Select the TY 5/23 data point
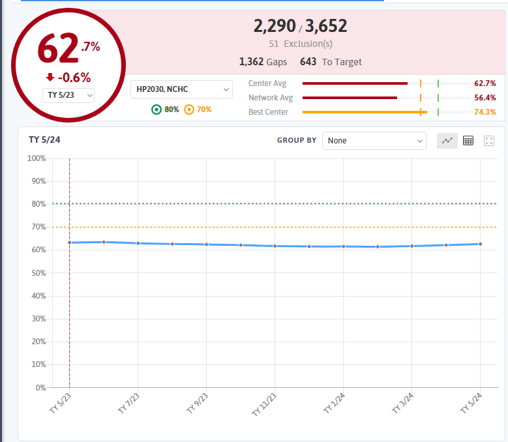The width and height of the screenshot is (508, 442). point(70,243)
